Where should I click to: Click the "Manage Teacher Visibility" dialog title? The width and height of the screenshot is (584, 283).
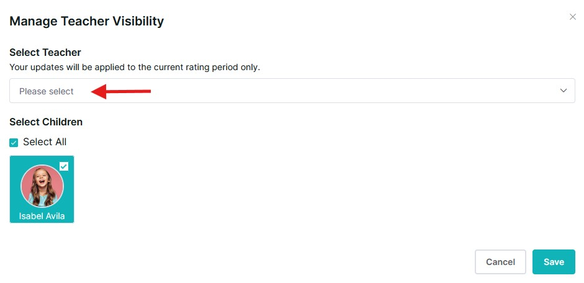click(x=87, y=22)
